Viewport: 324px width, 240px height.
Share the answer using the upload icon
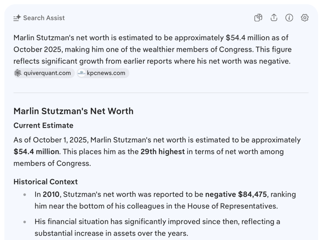tap(274, 18)
